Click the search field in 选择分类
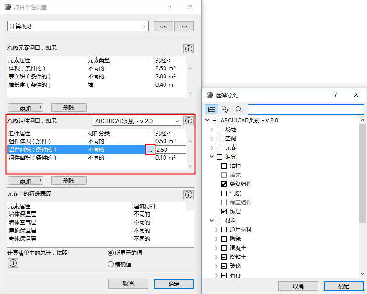 pyautogui.click(x=306, y=109)
